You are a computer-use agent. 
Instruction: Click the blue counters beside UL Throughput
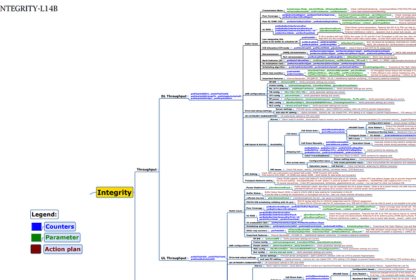pos(208,258)
